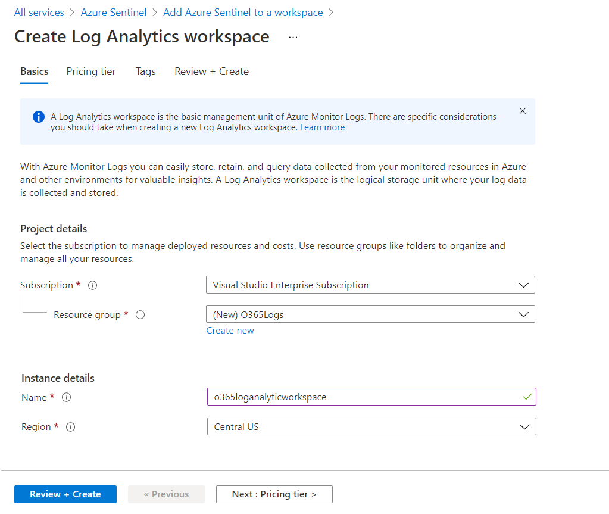Click the Create new resource group link
This screenshot has height=514, width=609.
230,331
